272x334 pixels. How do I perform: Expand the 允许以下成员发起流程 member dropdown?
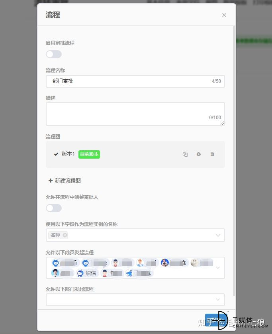pyautogui.click(x=218, y=267)
